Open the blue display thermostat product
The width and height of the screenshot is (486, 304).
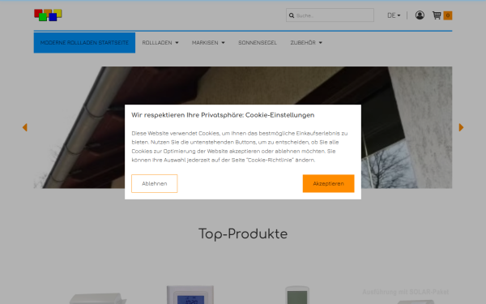coord(190,295)
